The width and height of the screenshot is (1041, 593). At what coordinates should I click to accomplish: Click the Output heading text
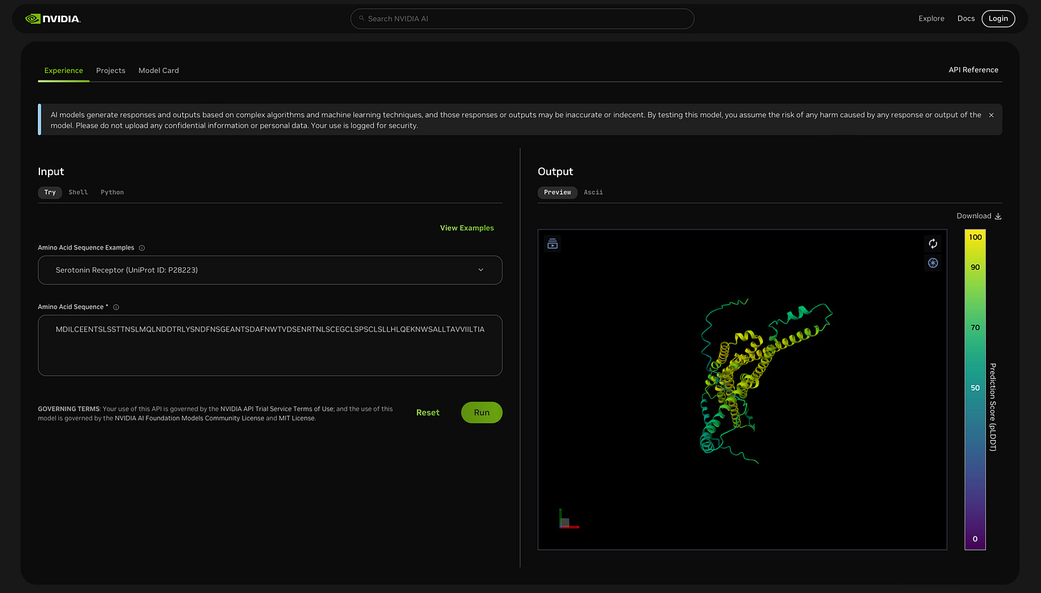(x=556, y=171)
